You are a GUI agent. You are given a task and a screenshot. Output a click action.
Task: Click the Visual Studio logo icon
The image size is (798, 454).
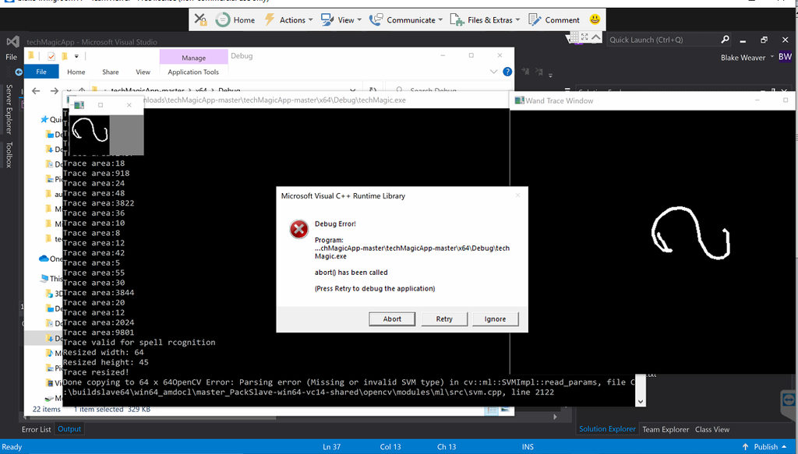pyautogui.click(x=12, y=42)
